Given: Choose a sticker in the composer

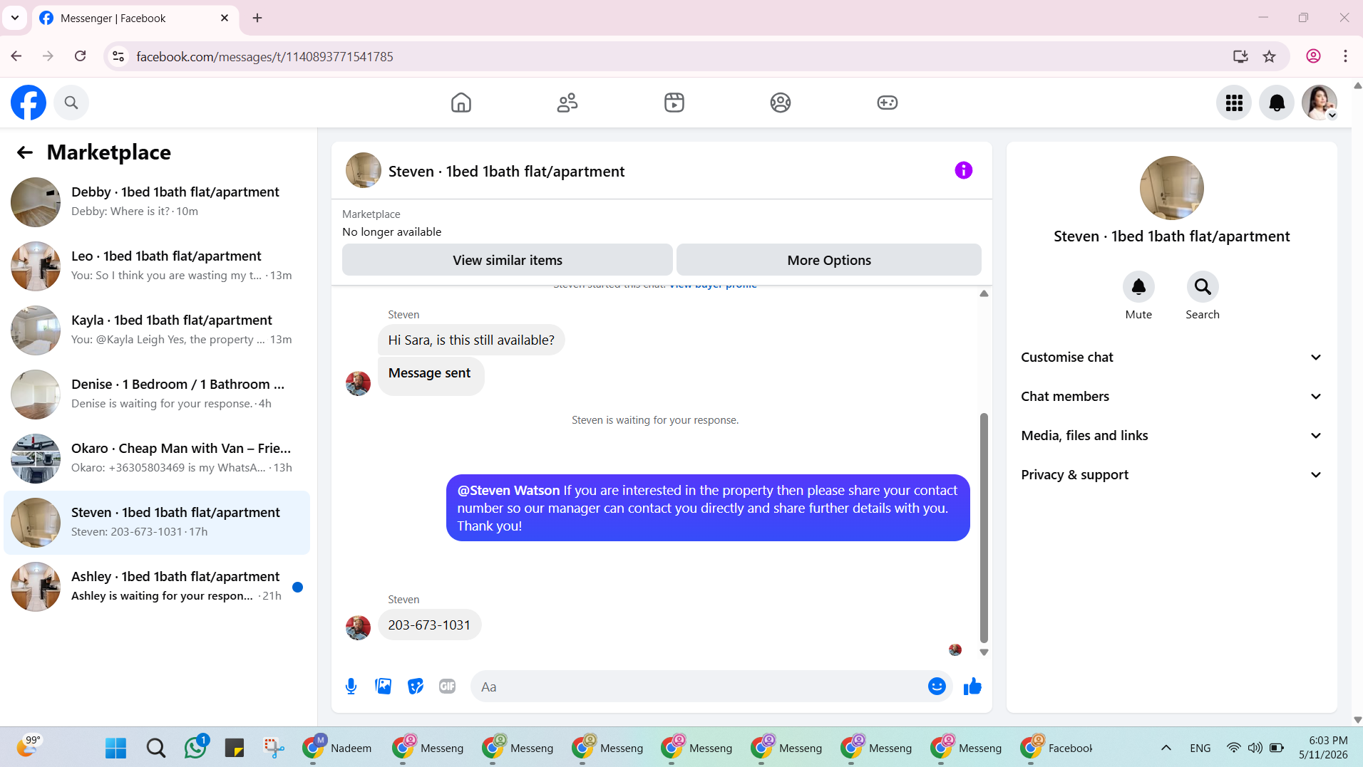Looking at the screenshot, I should point(416,687).
